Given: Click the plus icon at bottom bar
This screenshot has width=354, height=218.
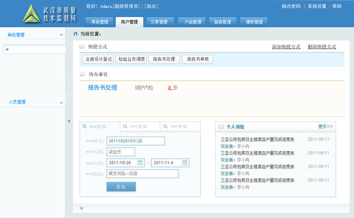Looking at the screenshot, I should click(82, 208).
